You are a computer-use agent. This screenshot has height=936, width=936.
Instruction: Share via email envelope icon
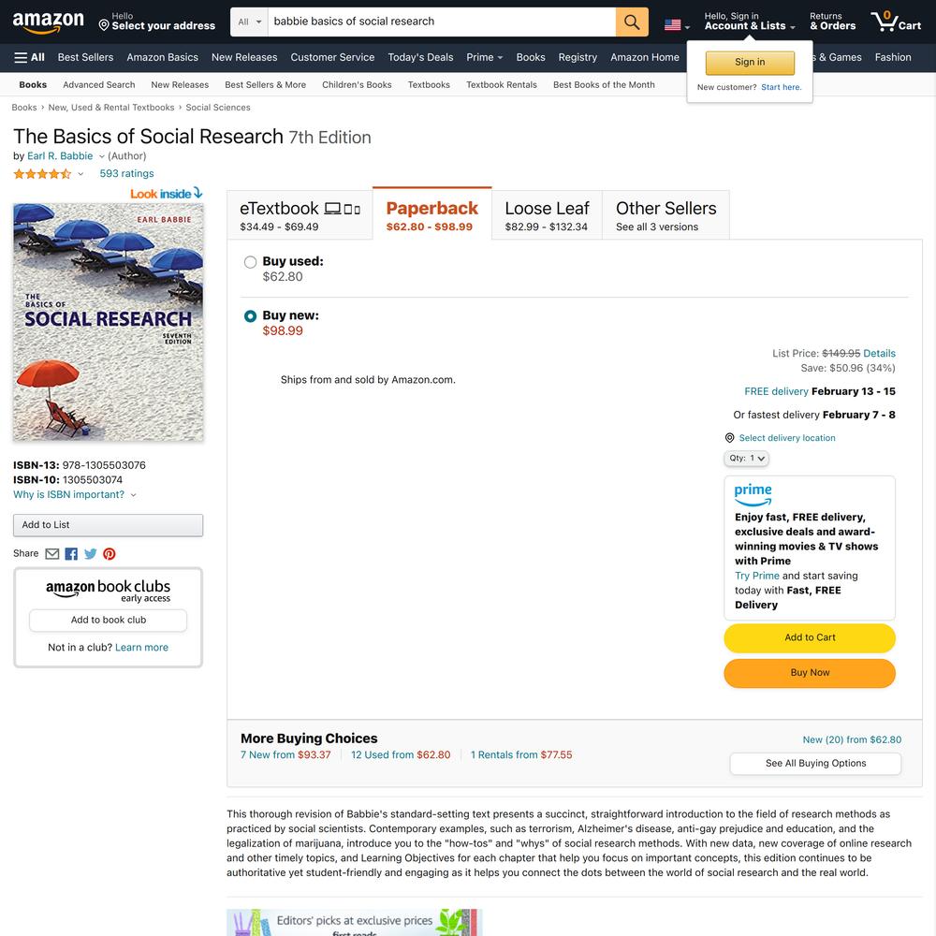(51, 554)
